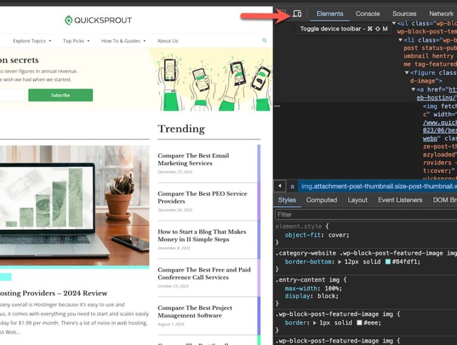Open the How To & Guides dropdown
This screenshot has width=457, height=345.
(123, 41)
